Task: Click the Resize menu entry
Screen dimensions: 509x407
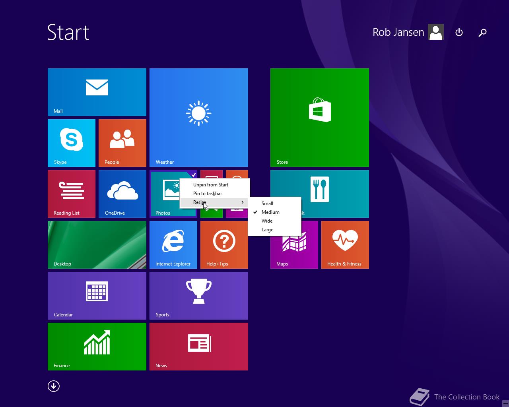Action: tap(215, 202)
